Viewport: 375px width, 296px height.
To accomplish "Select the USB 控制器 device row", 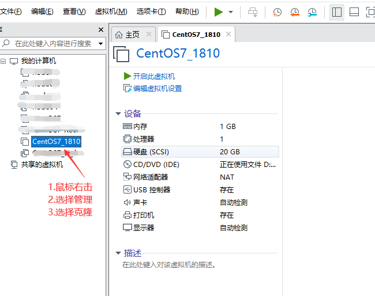I will click(x=200, y=190).
